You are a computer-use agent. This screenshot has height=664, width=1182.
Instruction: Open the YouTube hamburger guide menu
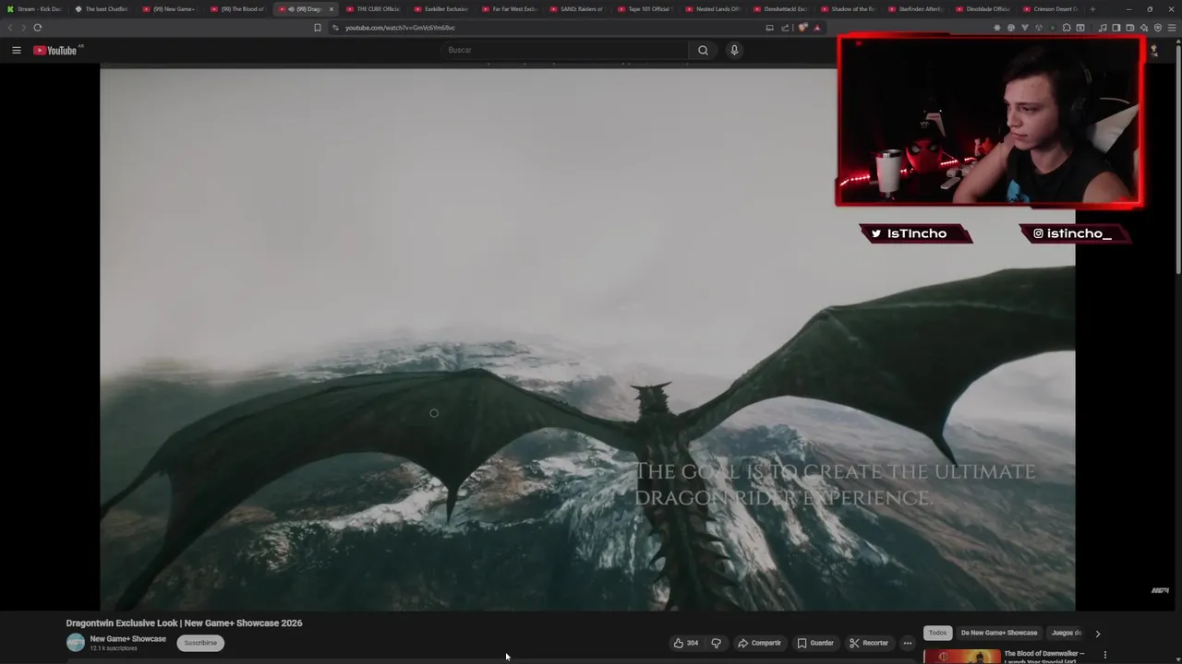[x=16, y=50]
